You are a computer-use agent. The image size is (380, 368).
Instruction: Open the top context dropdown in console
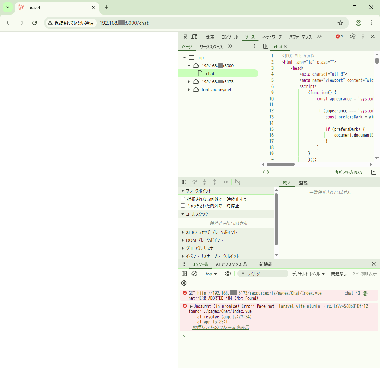(211, 274)
